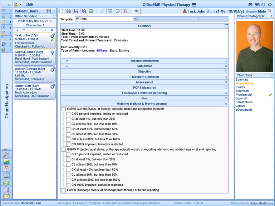Click the patient ID card icon in toolbar

[125, 11]
